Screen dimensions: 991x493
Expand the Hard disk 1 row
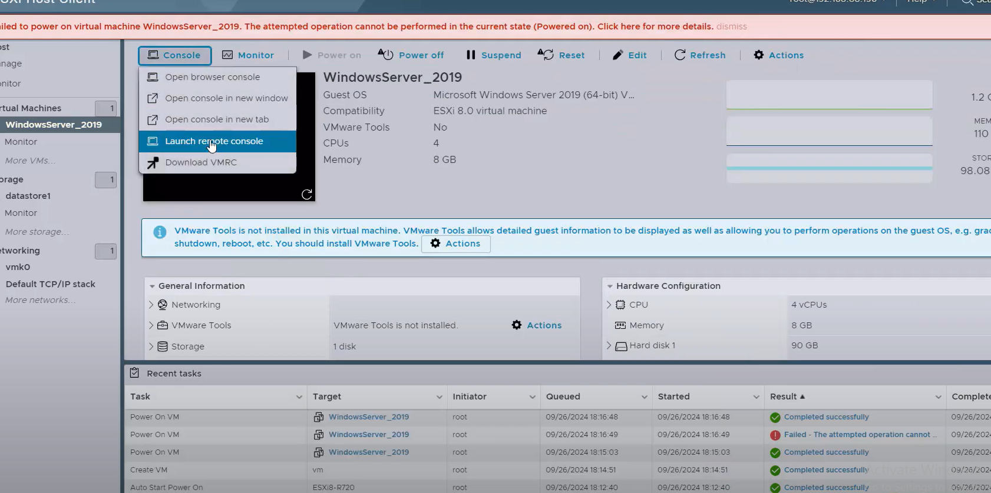coord(609,346)
